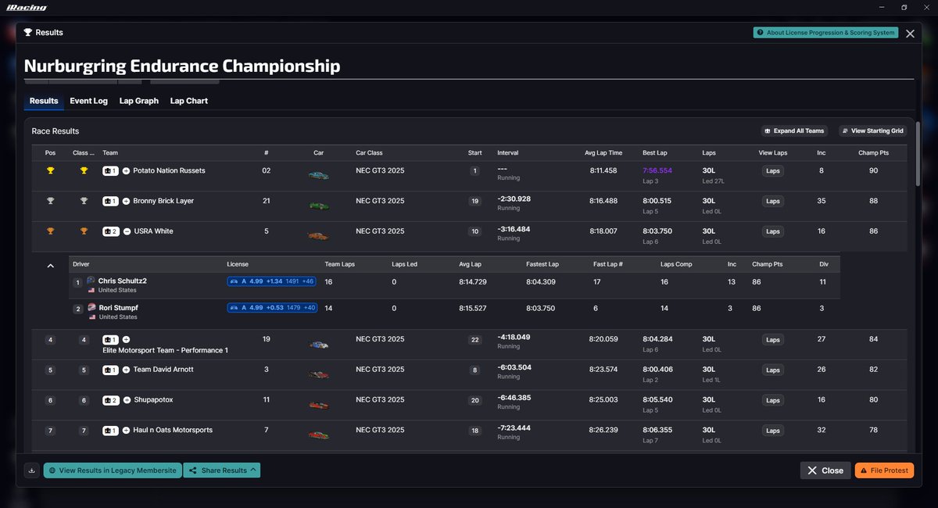Viewport: 938px width, 508px height.
Task: Click the Bronny Brick Layer green car image
Action: pos(319,206)
